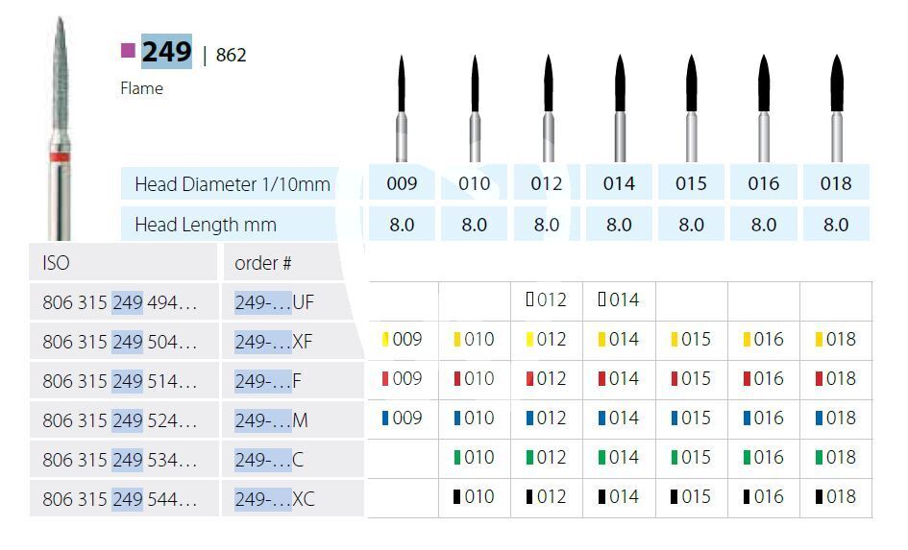This screenshot has width=908, height=550.
Task: Select the white 012 box in the UF row
Action: tap(530, 299)
